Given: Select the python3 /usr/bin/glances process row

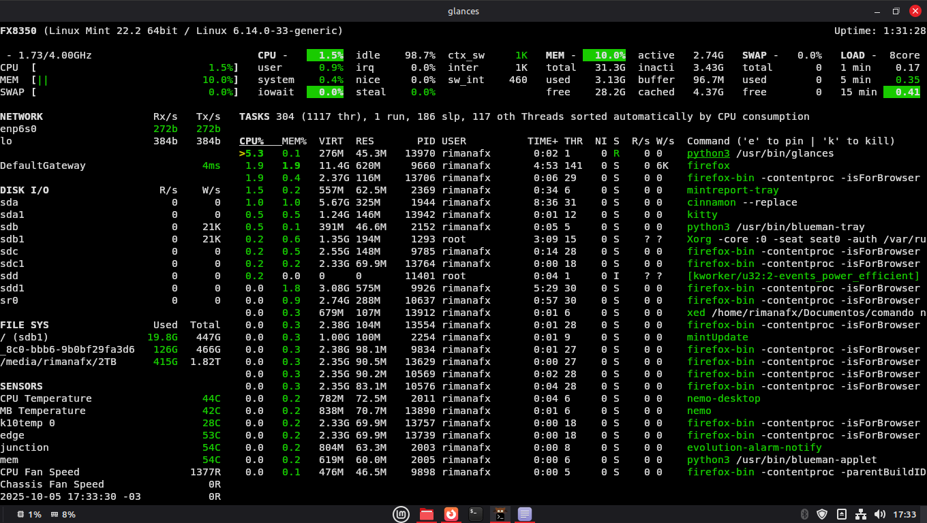Looking at the screenshot, I should tap(760, 153).
